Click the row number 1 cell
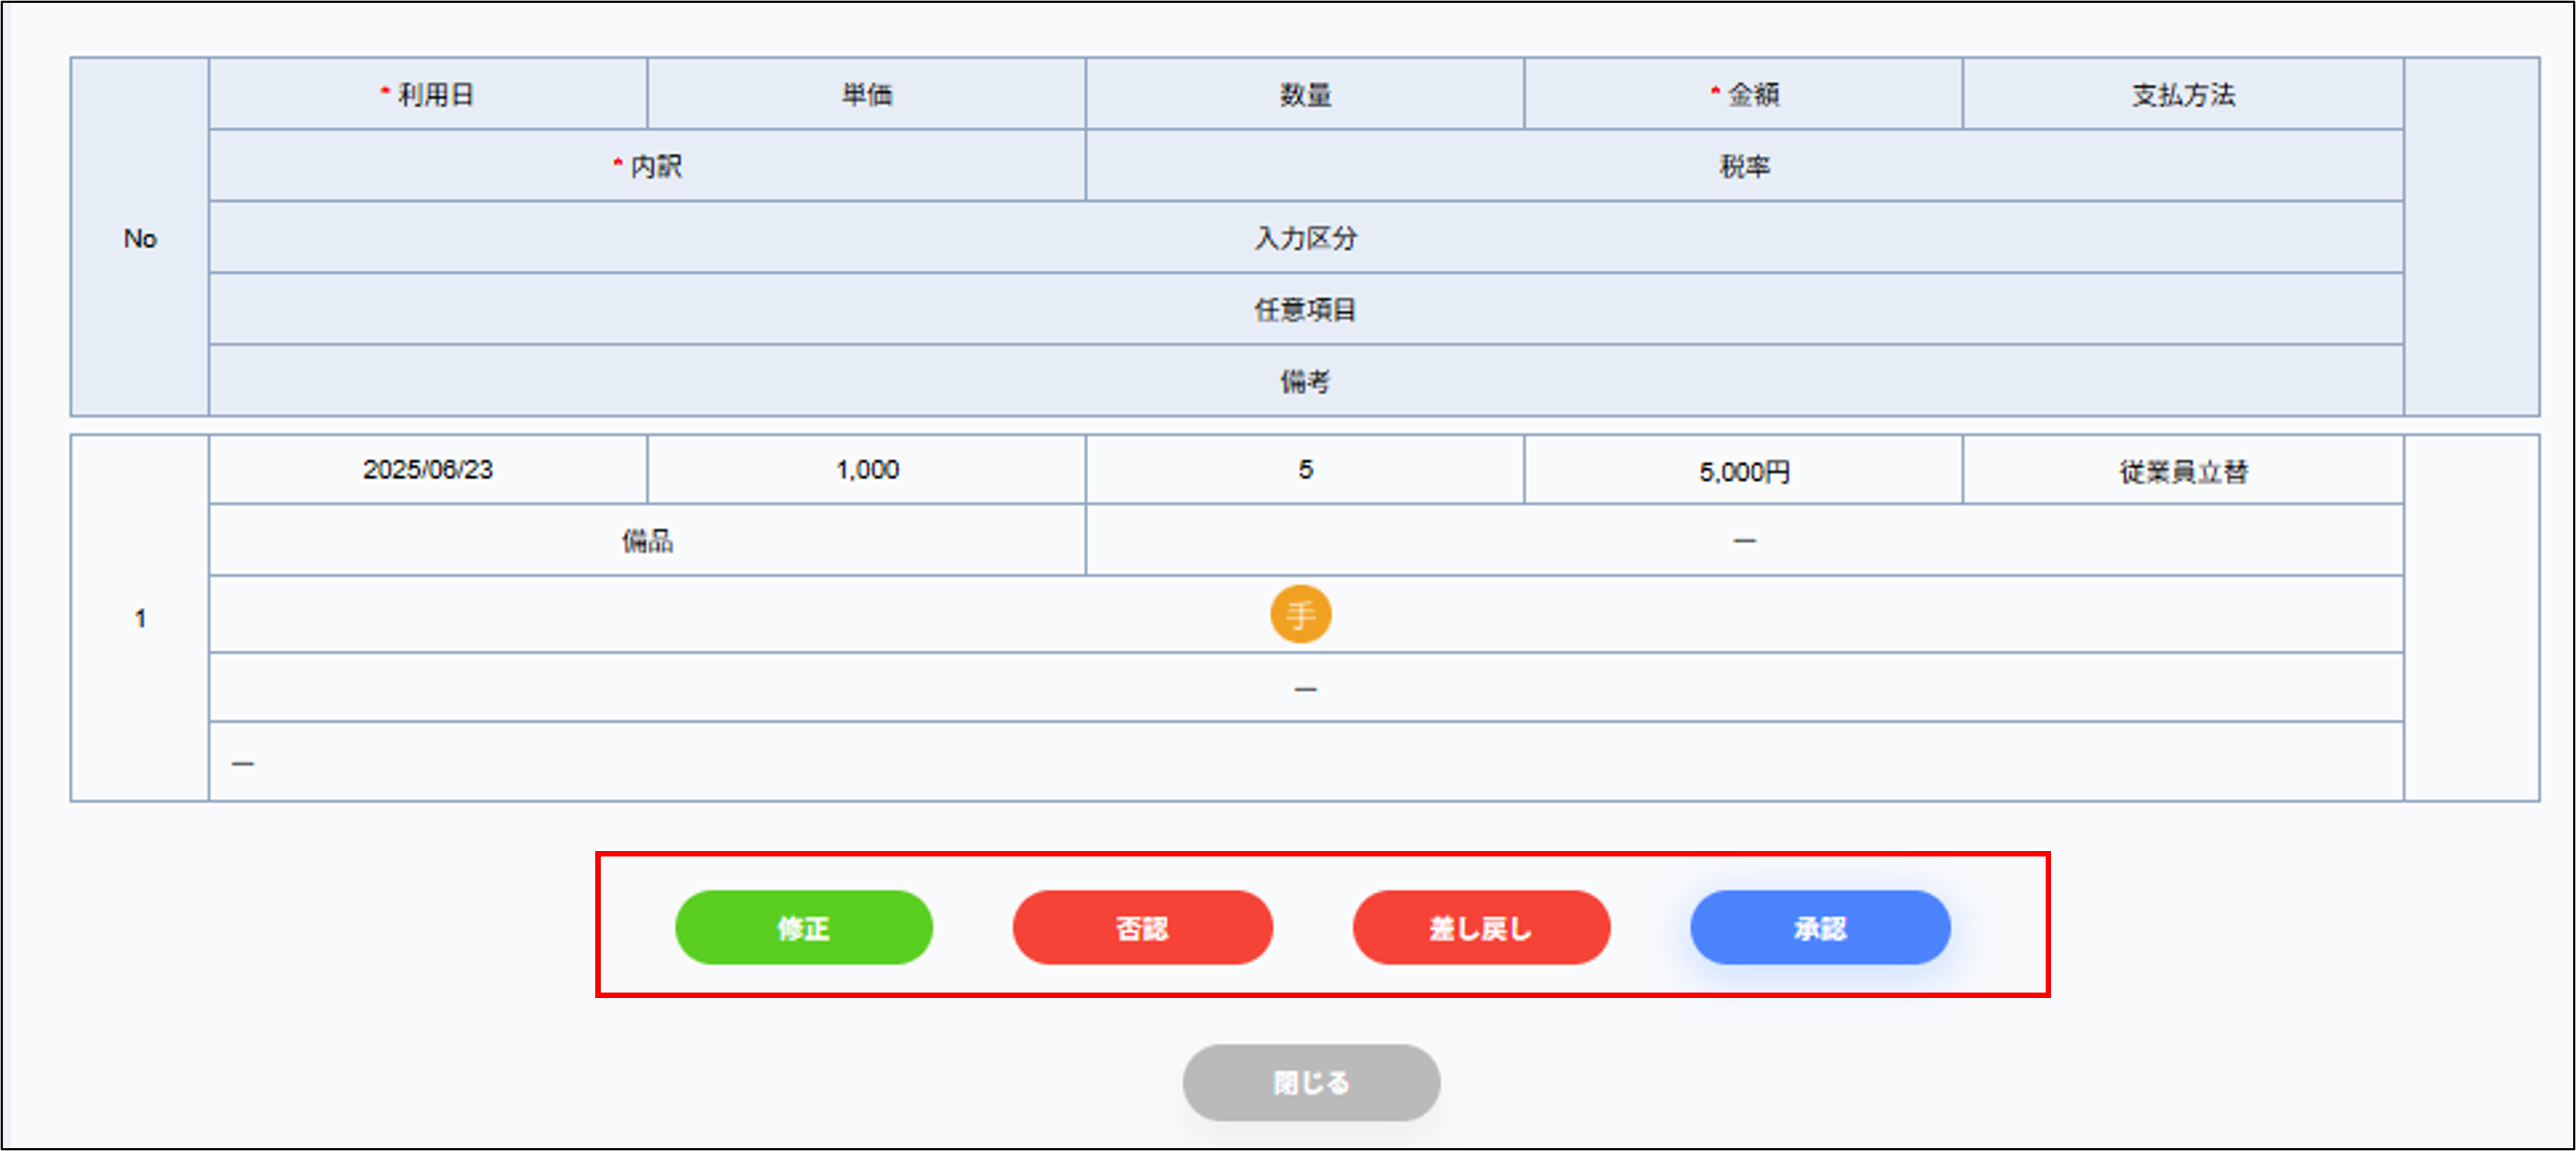 pos(140,618)
